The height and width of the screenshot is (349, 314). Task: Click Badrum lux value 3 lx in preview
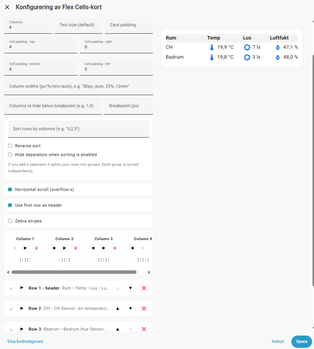tap(256, 57)
